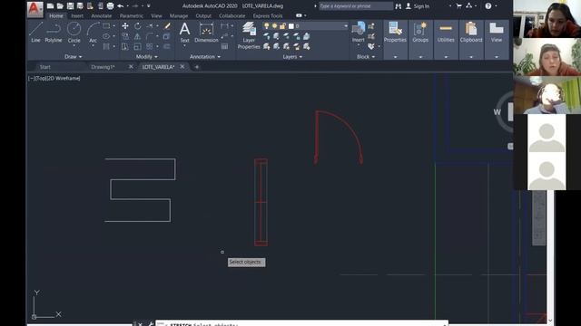Click the Sign In button
581x326 pixels.
click(418, 6)
